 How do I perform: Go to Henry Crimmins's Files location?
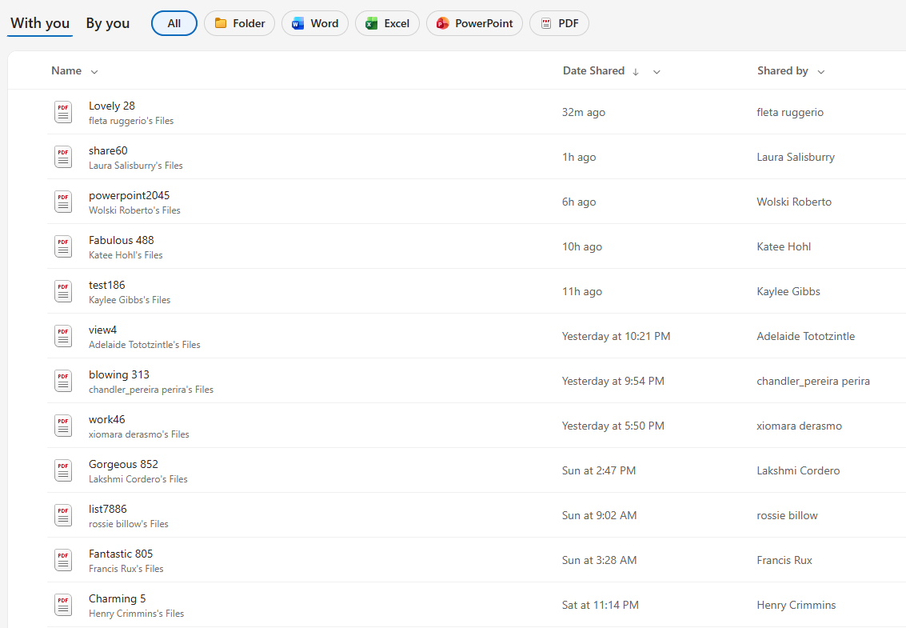(137, 614)
